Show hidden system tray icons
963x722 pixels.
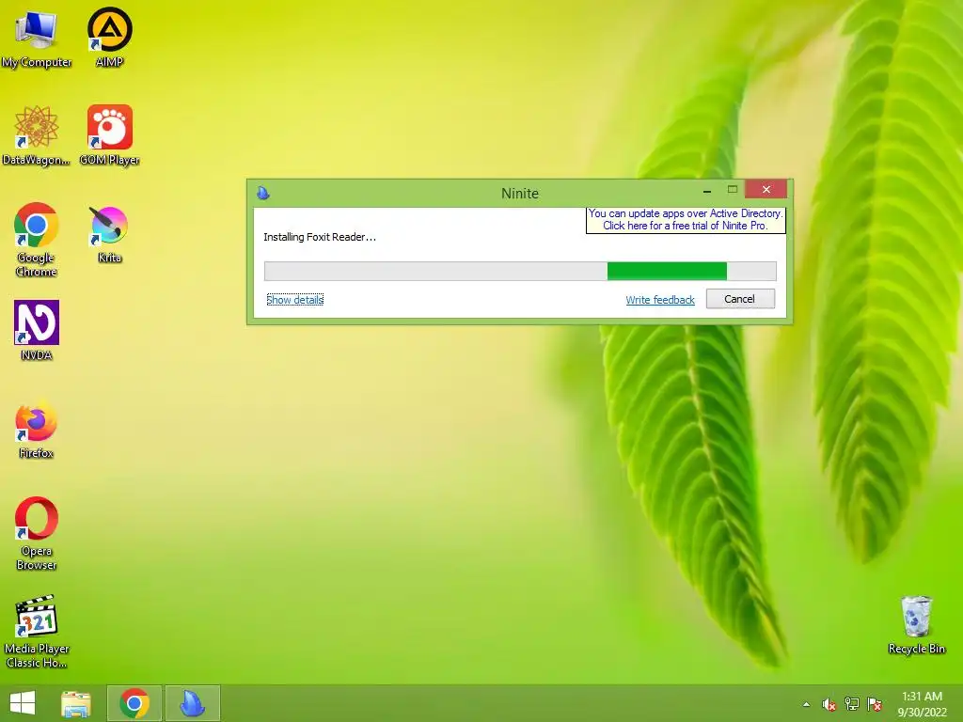806,704
